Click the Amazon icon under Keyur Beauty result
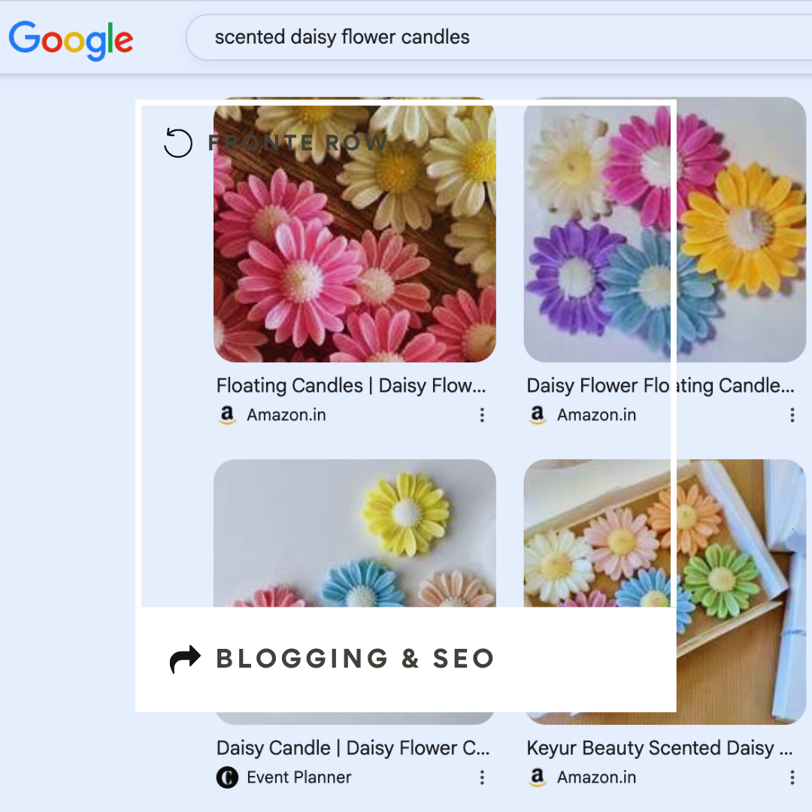The height and width of the screenshot is (812, 812). [537, 777]
